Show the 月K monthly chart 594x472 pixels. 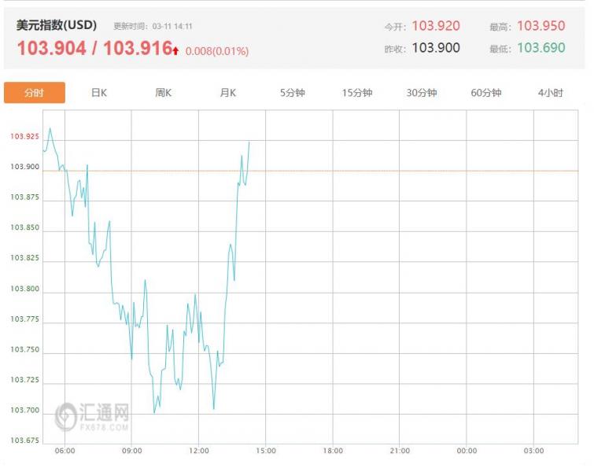coord(228,93)
